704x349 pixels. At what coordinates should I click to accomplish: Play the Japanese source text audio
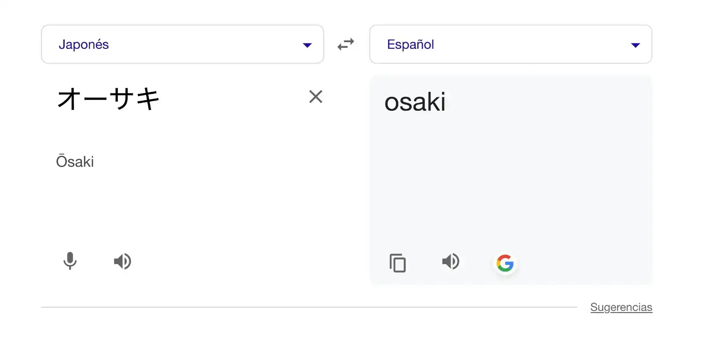(122, 261)
